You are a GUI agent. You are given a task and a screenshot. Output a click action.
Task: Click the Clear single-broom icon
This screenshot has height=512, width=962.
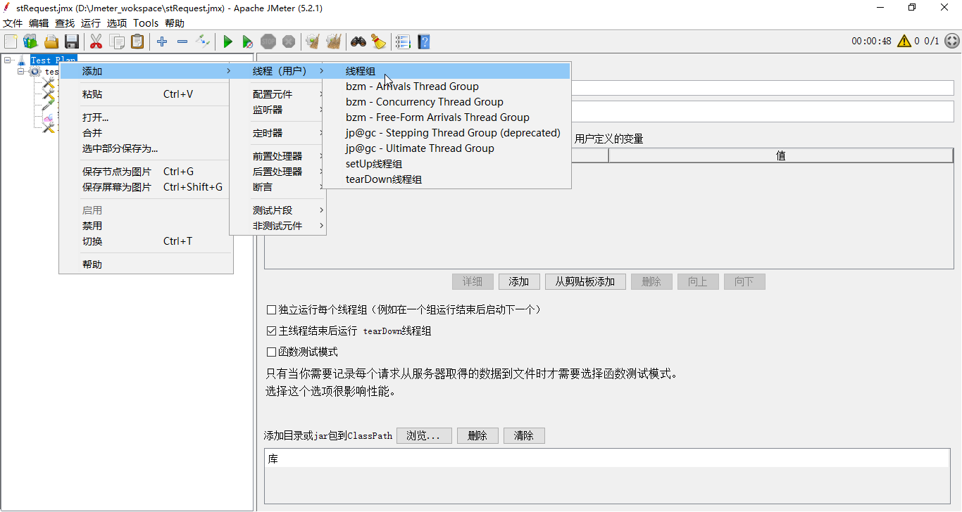pyautogui.click(x=313, y=41)
